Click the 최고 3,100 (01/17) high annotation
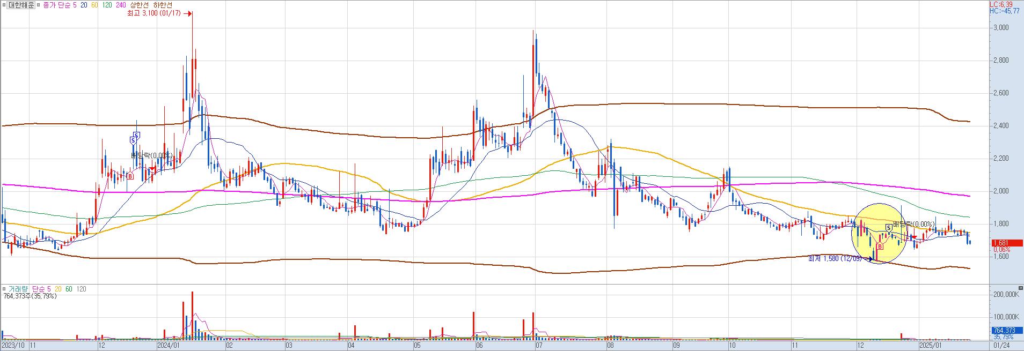Viewport: 1024px width, 351px height. (x=153, y=13)
